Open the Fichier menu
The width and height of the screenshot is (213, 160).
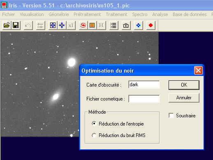(x=9, y=14)
